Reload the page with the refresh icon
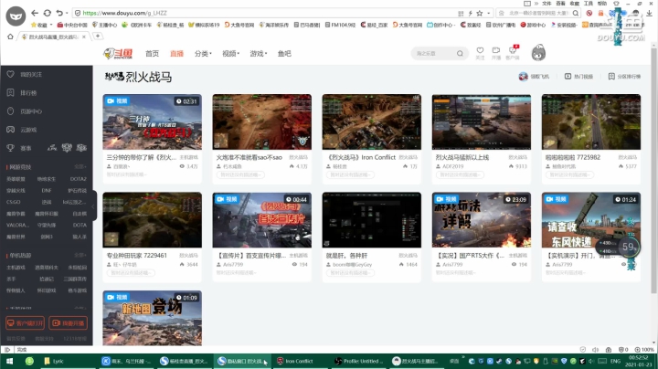 click(x=48, y=13)
